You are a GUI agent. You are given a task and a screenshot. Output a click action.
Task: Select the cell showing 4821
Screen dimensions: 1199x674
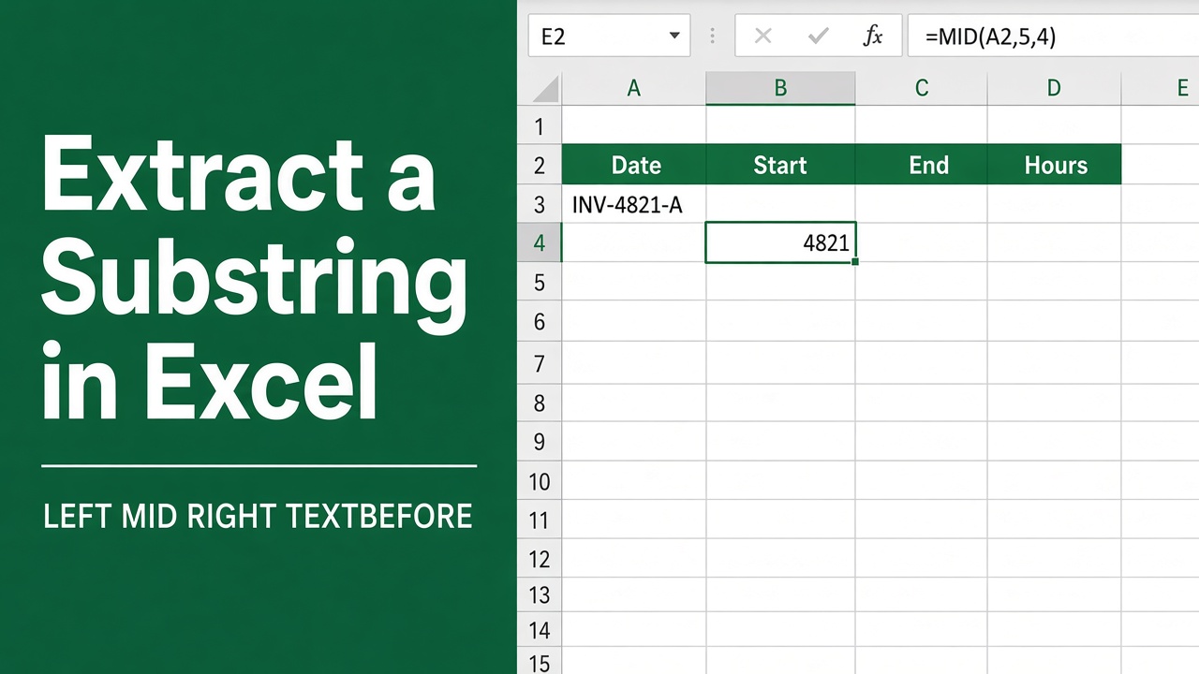click(780, 243)
